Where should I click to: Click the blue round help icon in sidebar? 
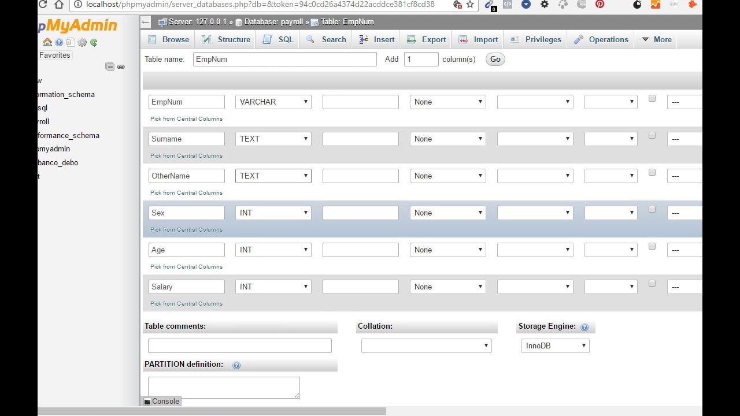click(59, 42)
